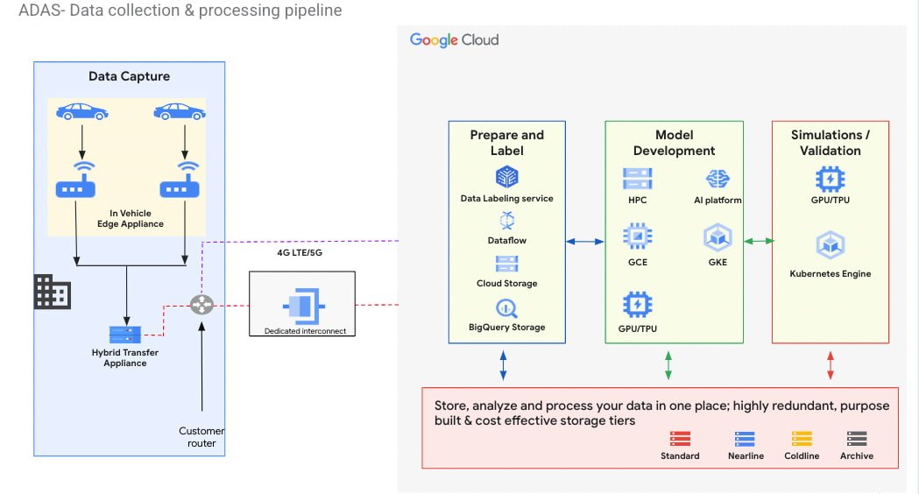Click the GCE chip icon
This screenshot has height=494, width=919.
[x=638, y=236]
